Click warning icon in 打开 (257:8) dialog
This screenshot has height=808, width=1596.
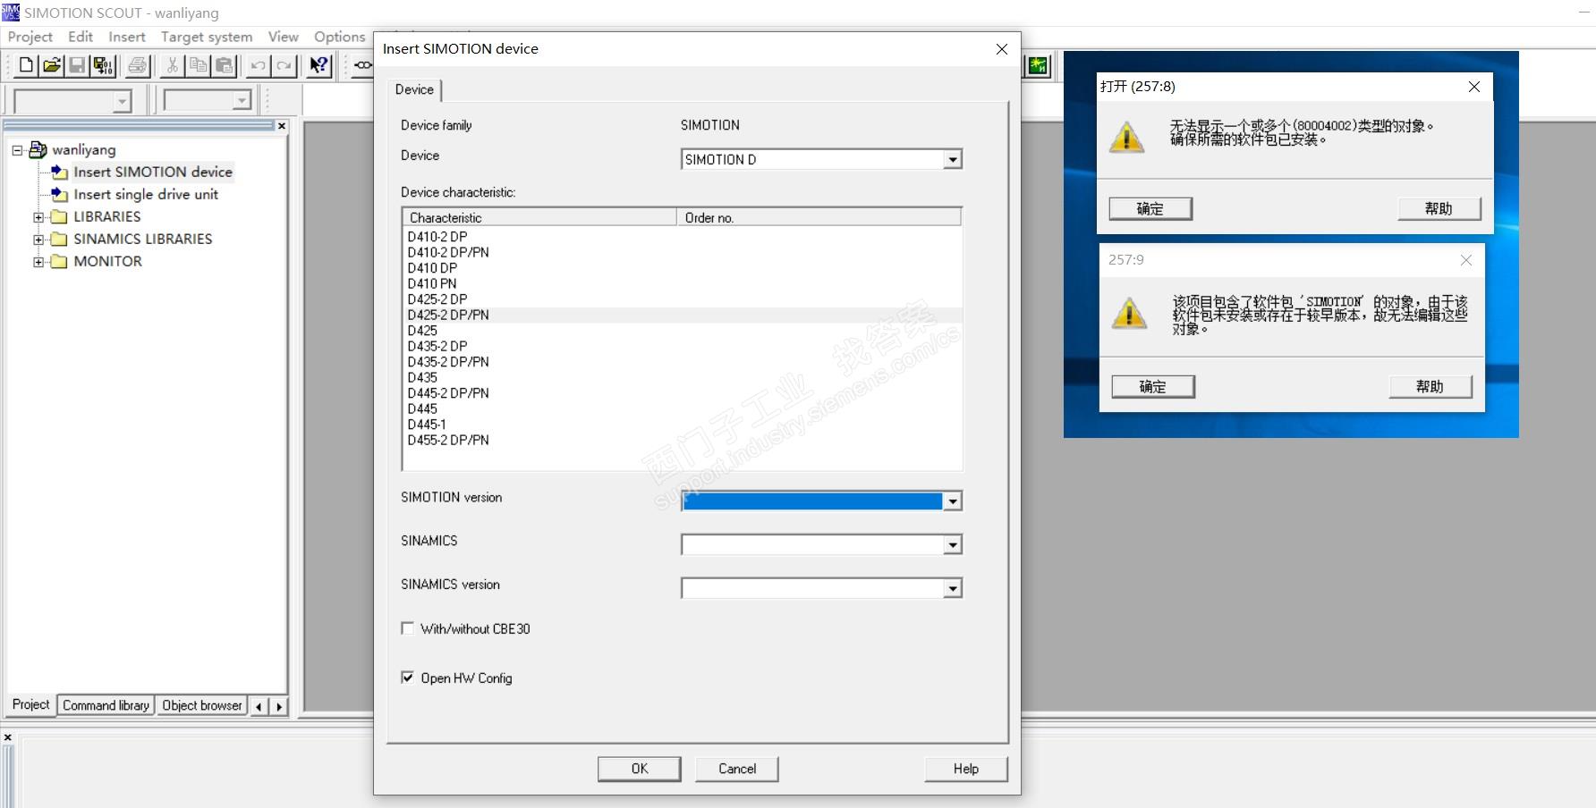click(1126, 138)
